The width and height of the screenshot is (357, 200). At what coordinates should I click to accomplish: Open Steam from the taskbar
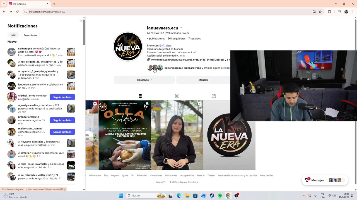click(x=212, y=196)
